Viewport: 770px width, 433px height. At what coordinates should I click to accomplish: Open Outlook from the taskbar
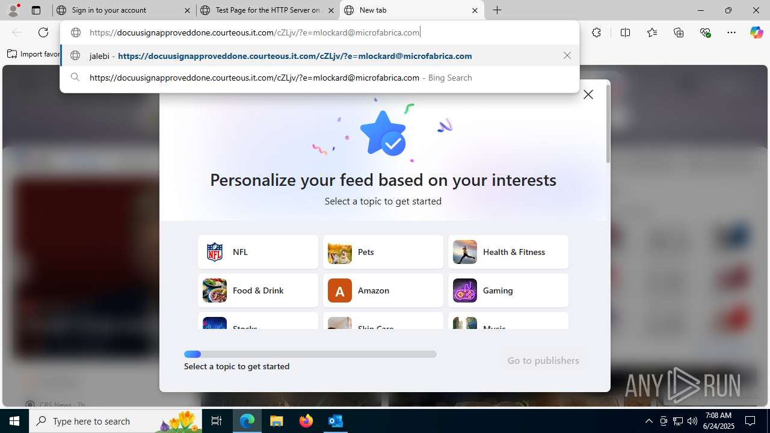point(335,421)
